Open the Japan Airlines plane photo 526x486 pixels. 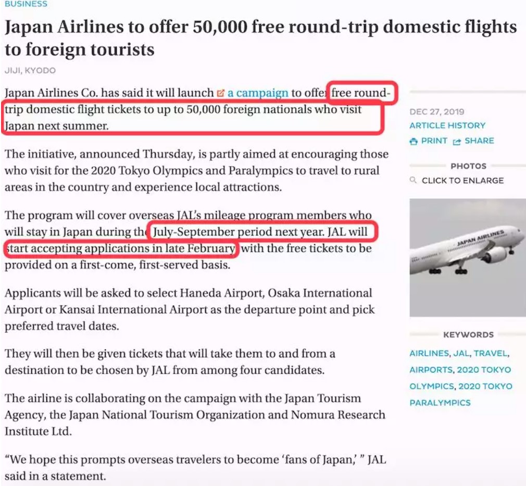pyautogui.click(x=467, y=257)
